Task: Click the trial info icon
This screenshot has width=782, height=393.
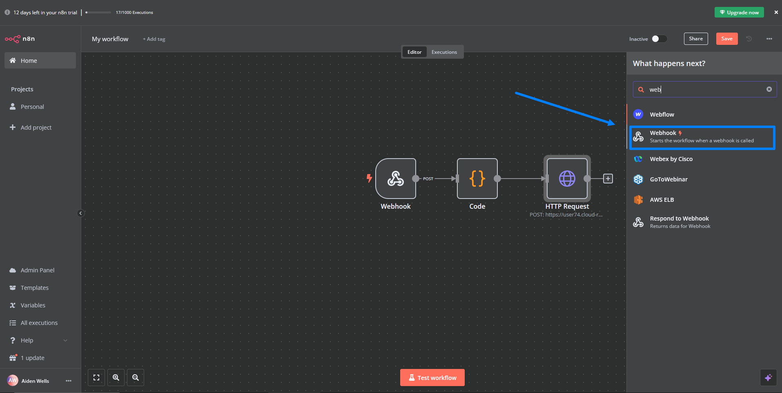Action: (7, 12)
